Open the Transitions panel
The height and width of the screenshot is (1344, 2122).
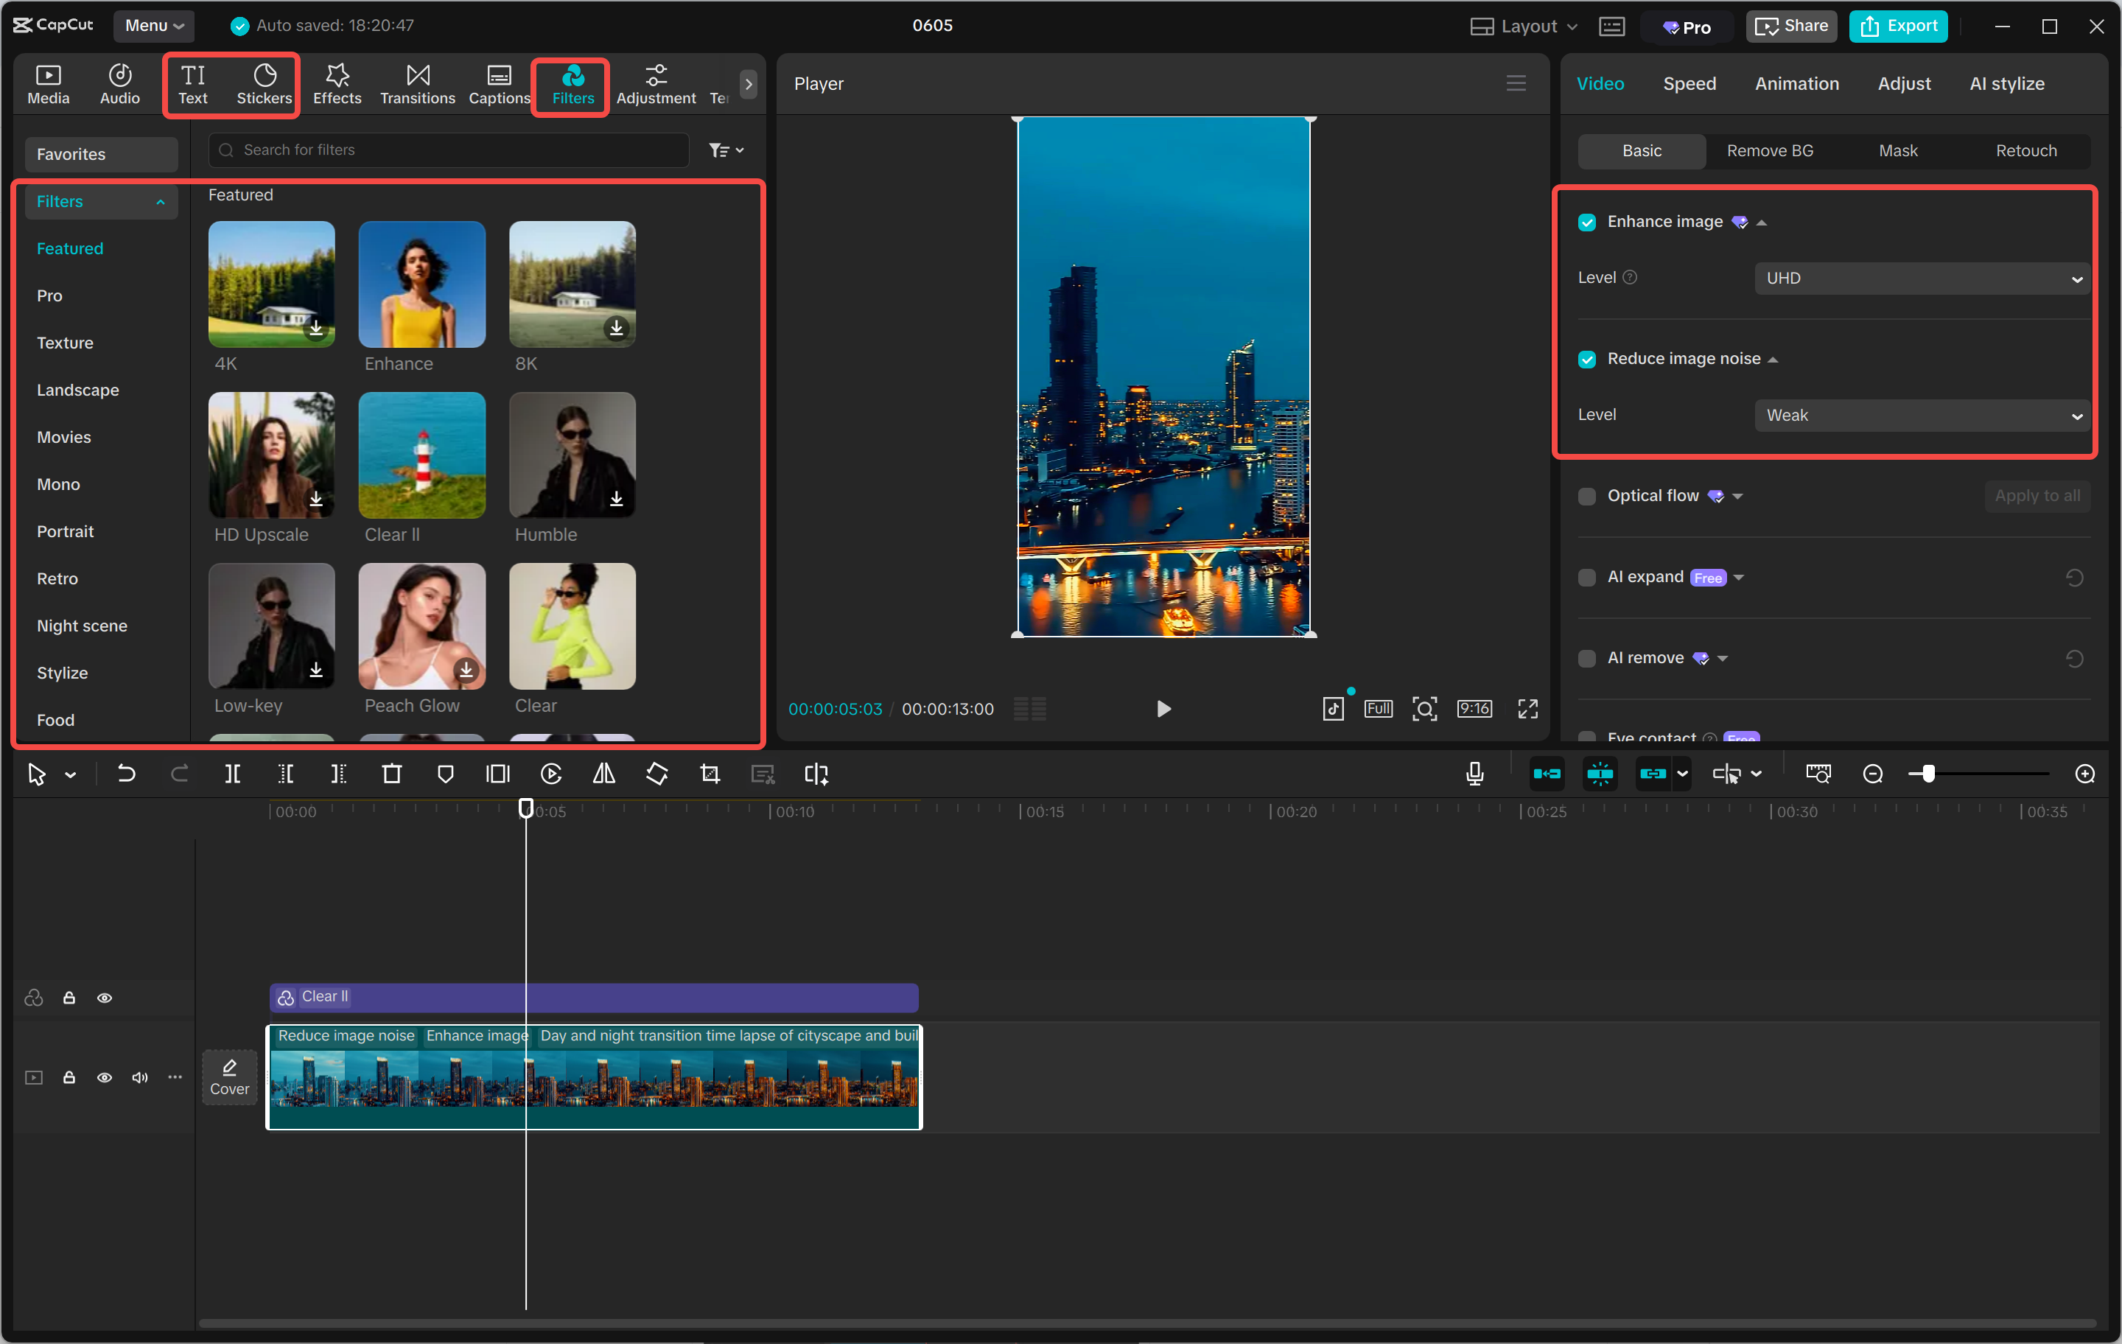(x=417, y=84)
